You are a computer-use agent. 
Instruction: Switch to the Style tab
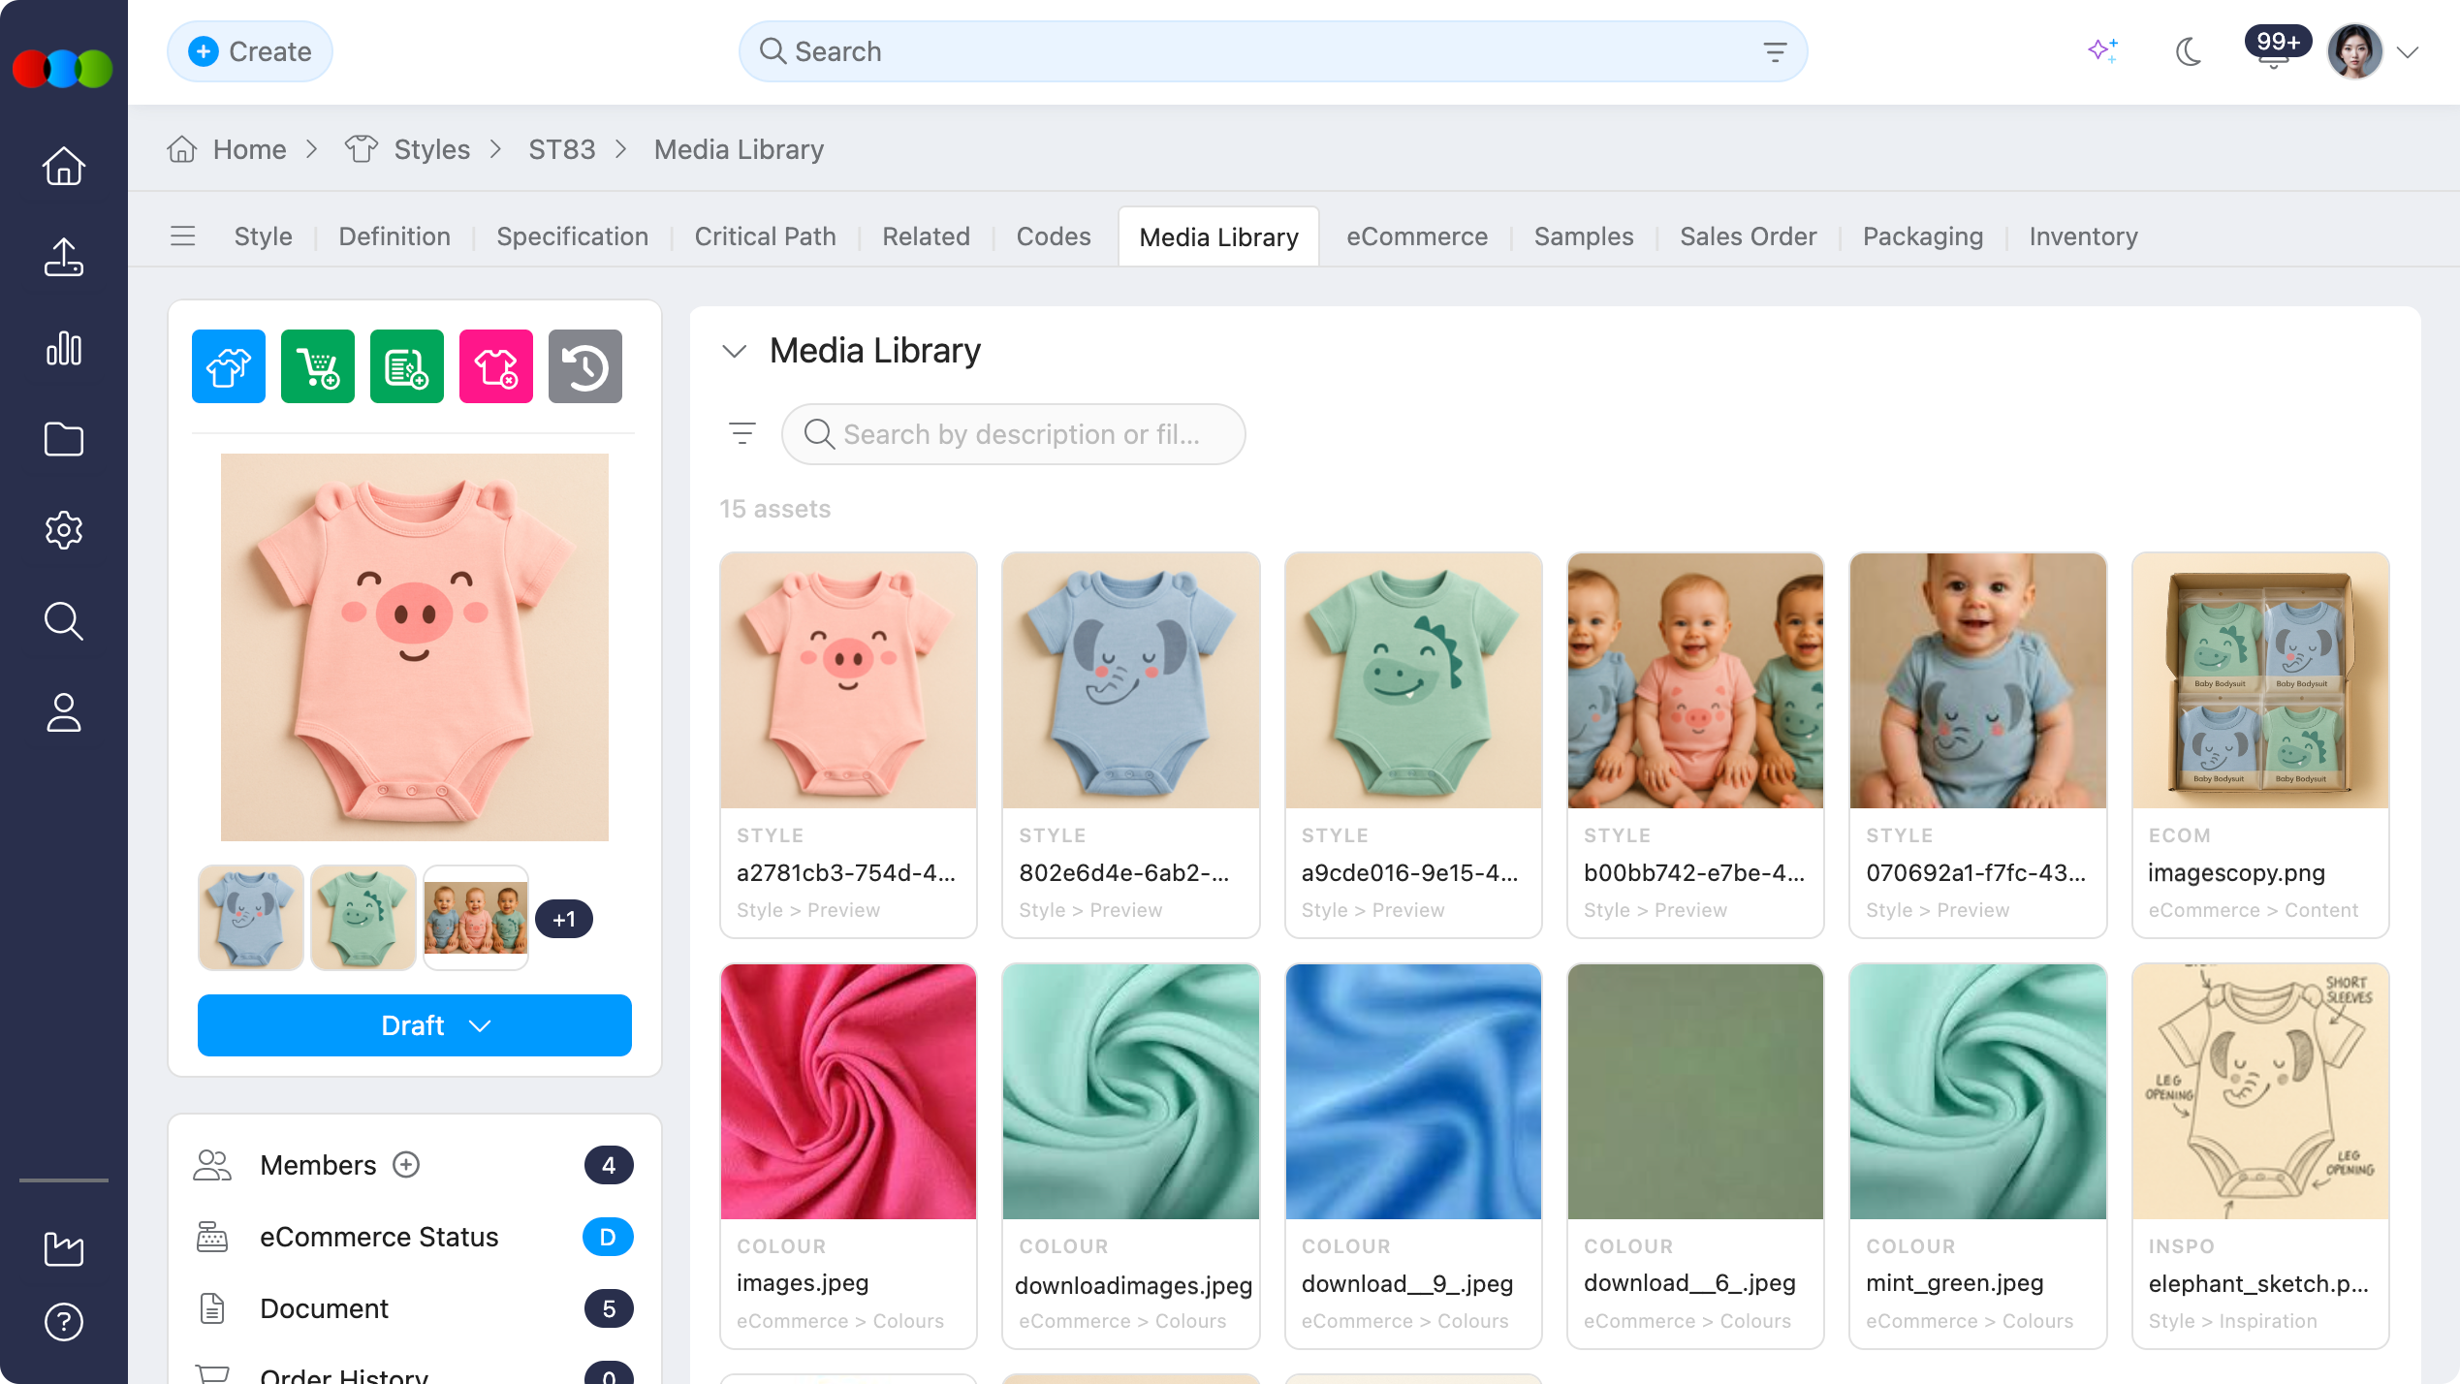pyautogui.click(x=264, y=236)
